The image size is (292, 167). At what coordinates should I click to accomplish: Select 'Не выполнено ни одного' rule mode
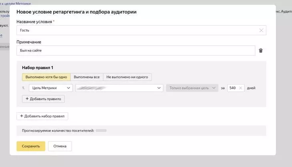tap(127, 77)
